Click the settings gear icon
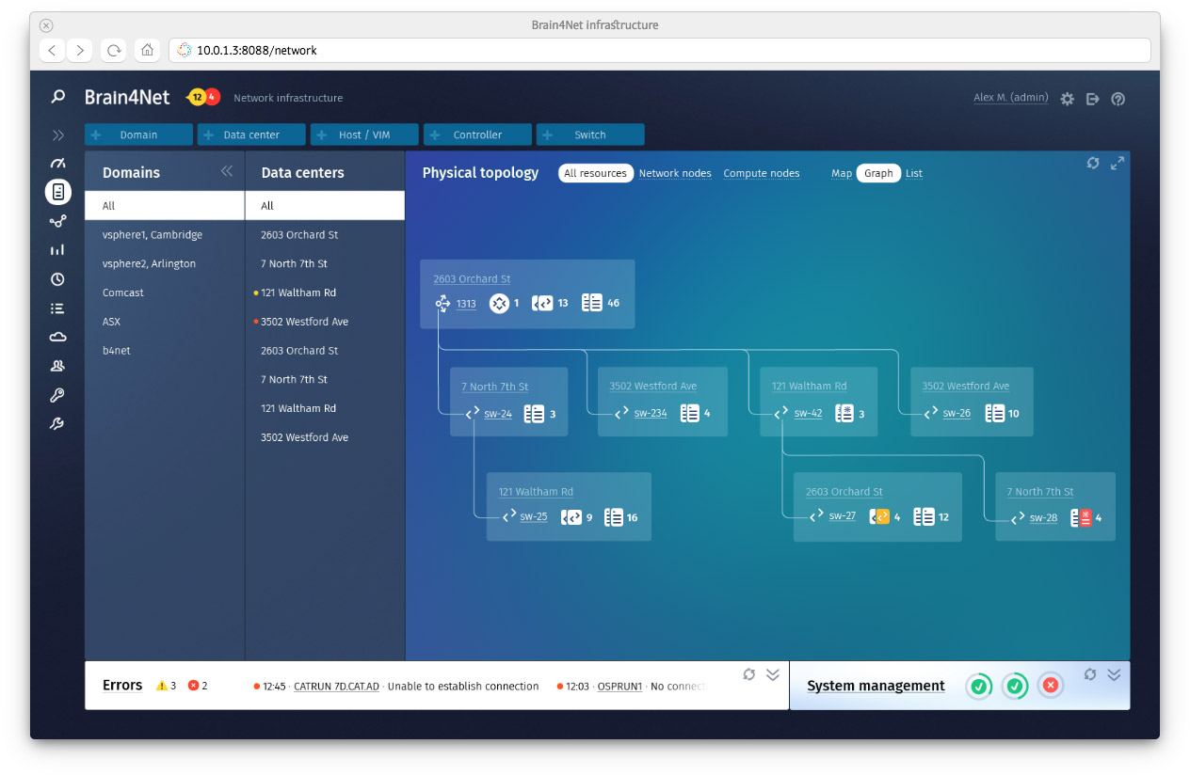 1067,99
